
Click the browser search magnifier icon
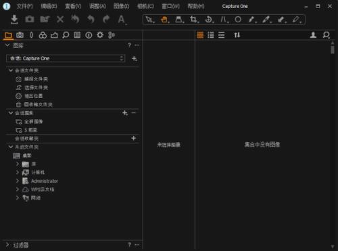(327, 35)
